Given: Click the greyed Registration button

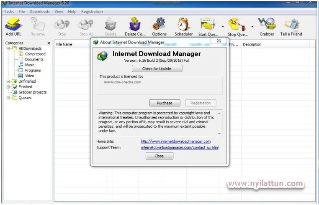Looking at the screenshot, I should [201, 103].
